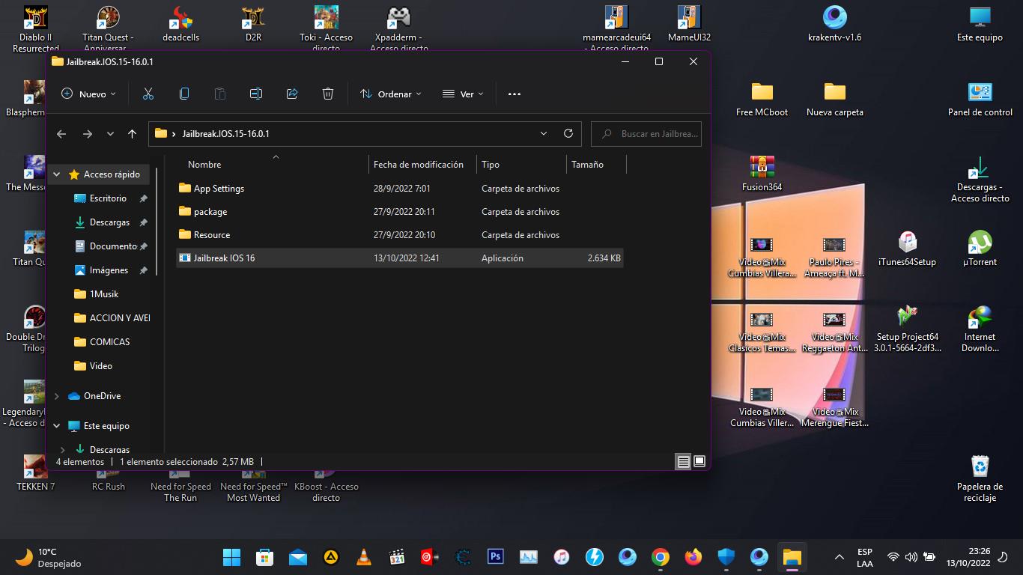Expand the Ordenar sort dropdown

(391, 94)
